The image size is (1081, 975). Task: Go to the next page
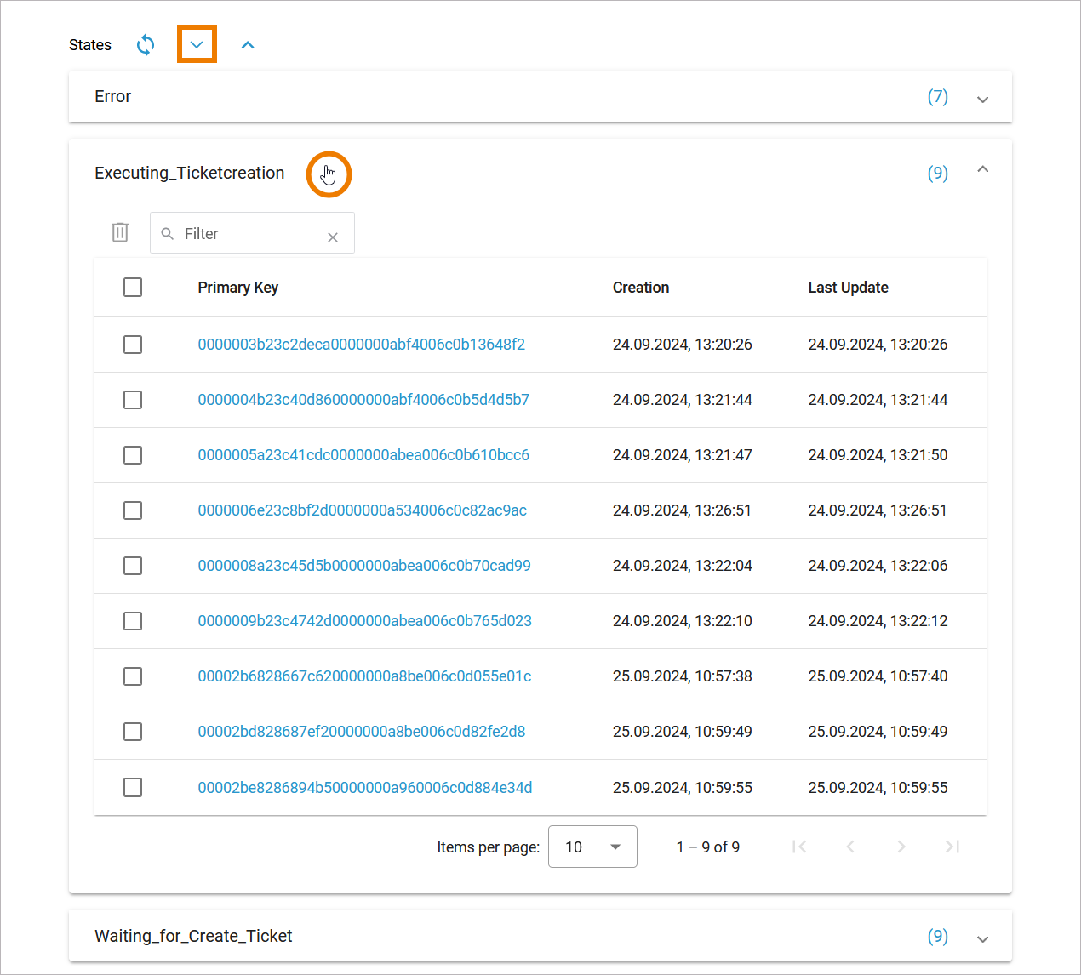(x=901, y=847)
